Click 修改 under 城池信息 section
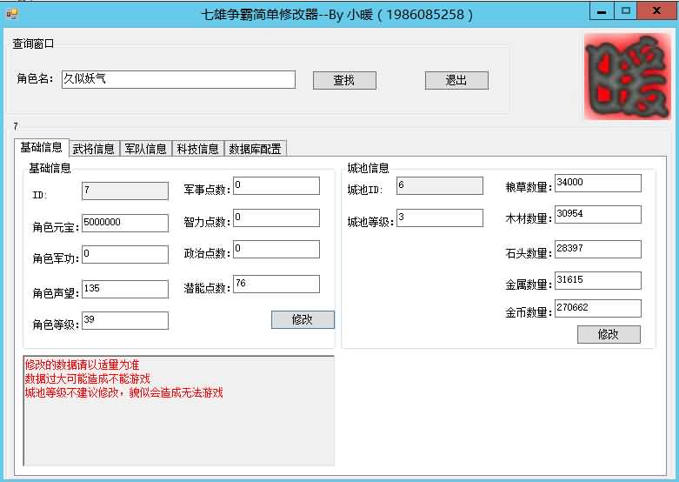 [609, 334]
